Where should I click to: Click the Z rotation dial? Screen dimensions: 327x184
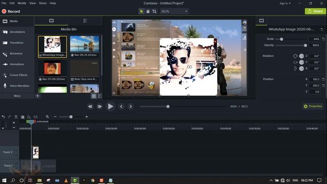pos(301,56)
